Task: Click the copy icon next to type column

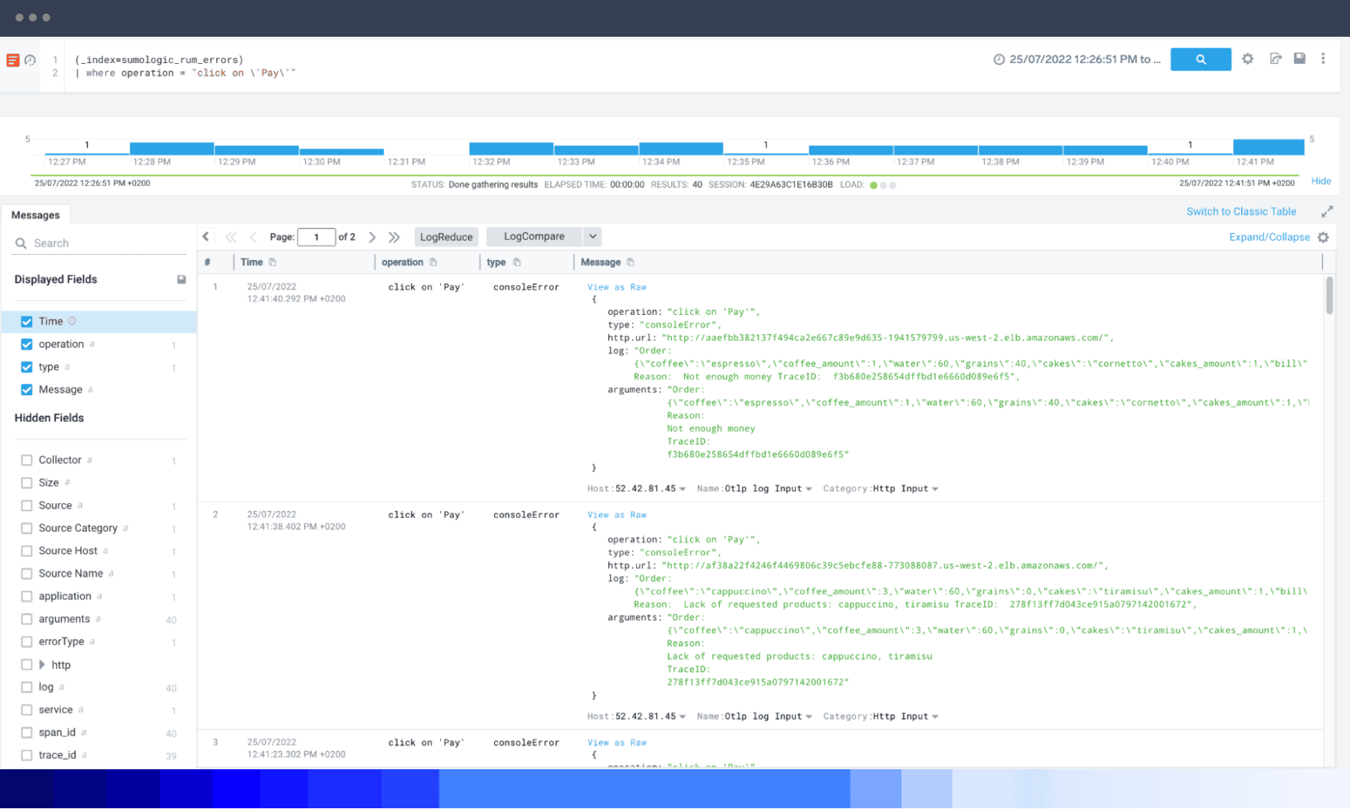Action: (517, 262)
